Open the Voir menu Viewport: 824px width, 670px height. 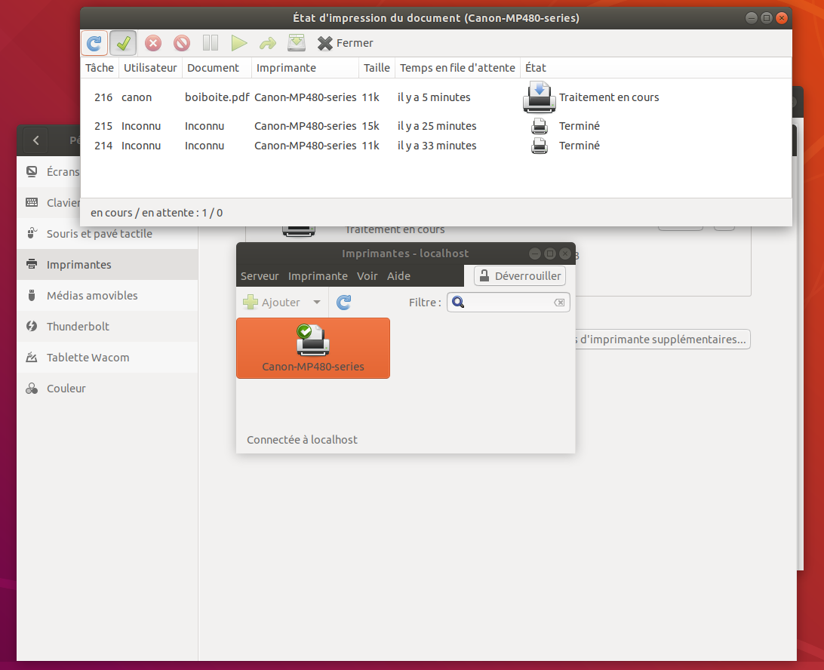point(367,276)
